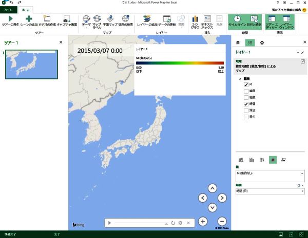The height and width of the screenshot is (238, 308).
Task: Toggle 日付と時刻 date and time display
Action: point(254,21)
